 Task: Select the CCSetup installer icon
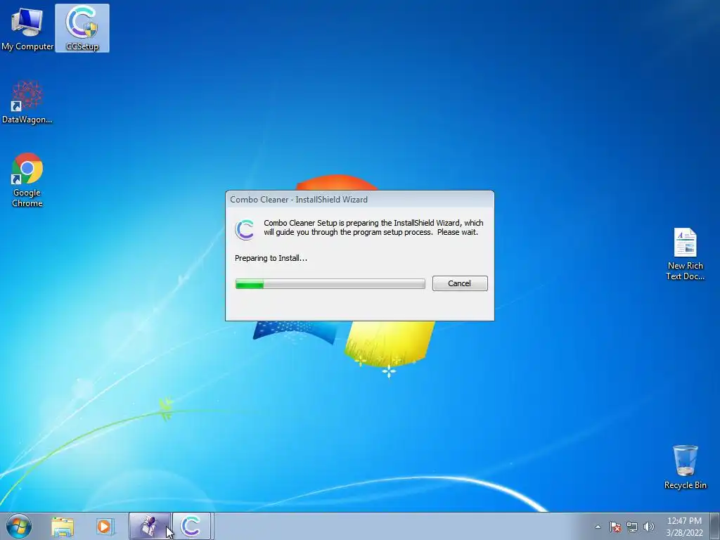[82, 28]
